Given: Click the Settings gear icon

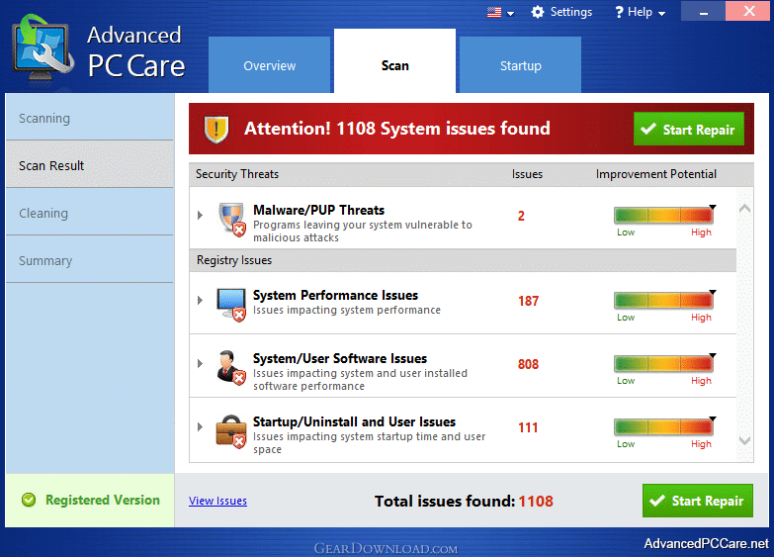Looking at the screenshot, I should pos(537,12).
